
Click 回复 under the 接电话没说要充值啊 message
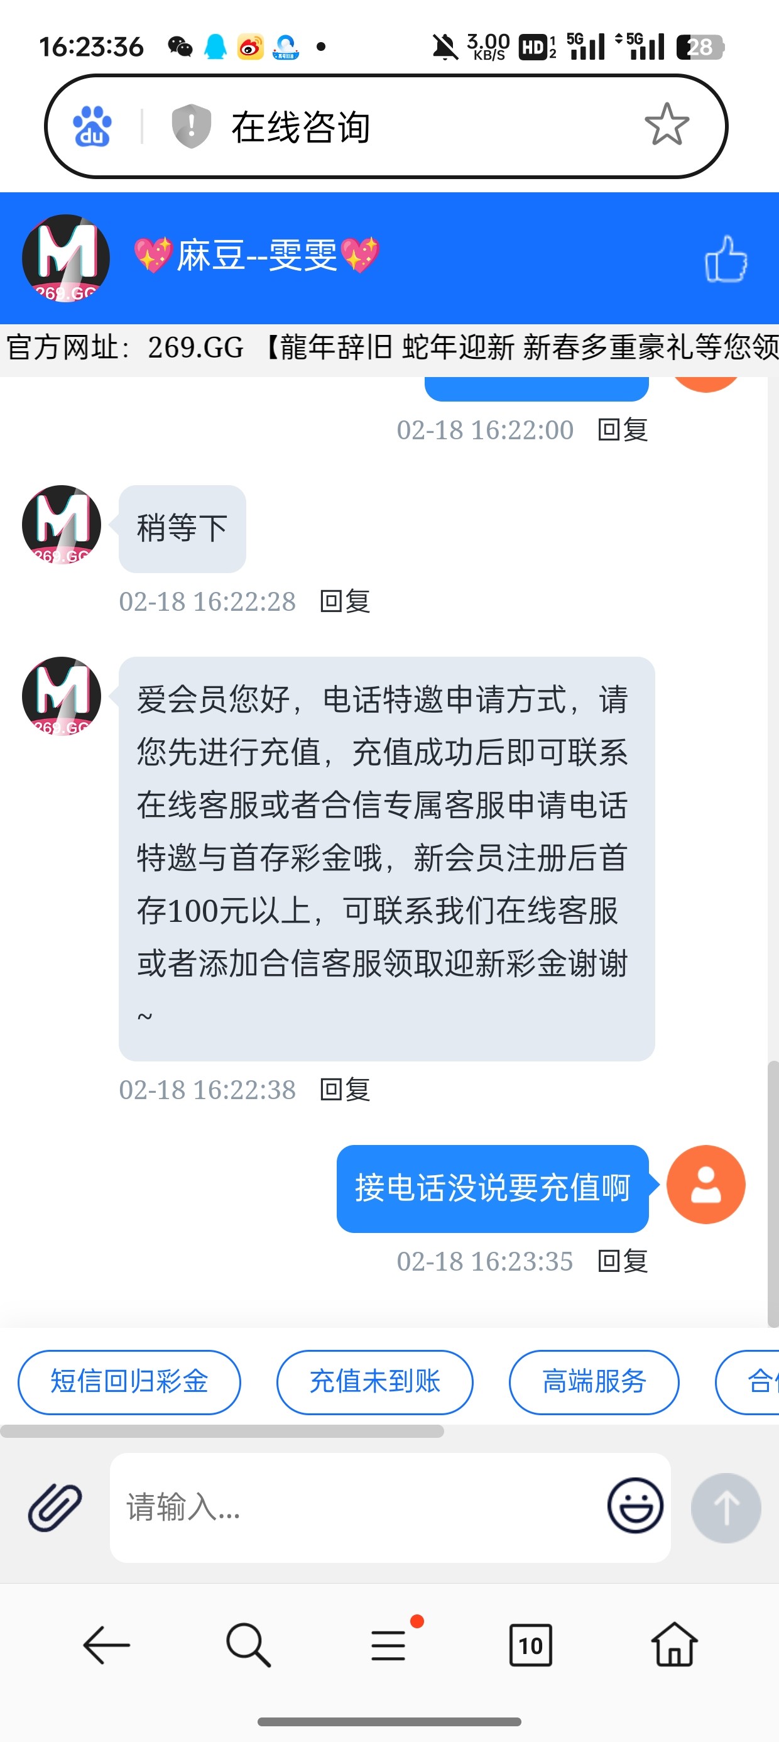coord(623,1261)
